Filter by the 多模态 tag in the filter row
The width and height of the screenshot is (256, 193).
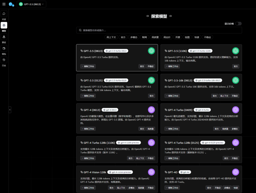(x=134, y=37)
